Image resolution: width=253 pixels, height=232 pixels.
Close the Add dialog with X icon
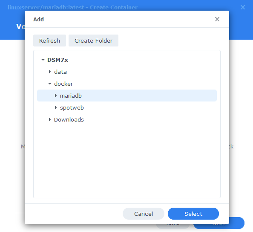[x=217, y=19]
